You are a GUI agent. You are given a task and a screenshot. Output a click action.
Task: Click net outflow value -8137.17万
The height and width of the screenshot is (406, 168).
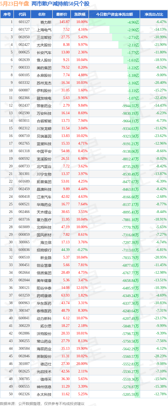130,204
